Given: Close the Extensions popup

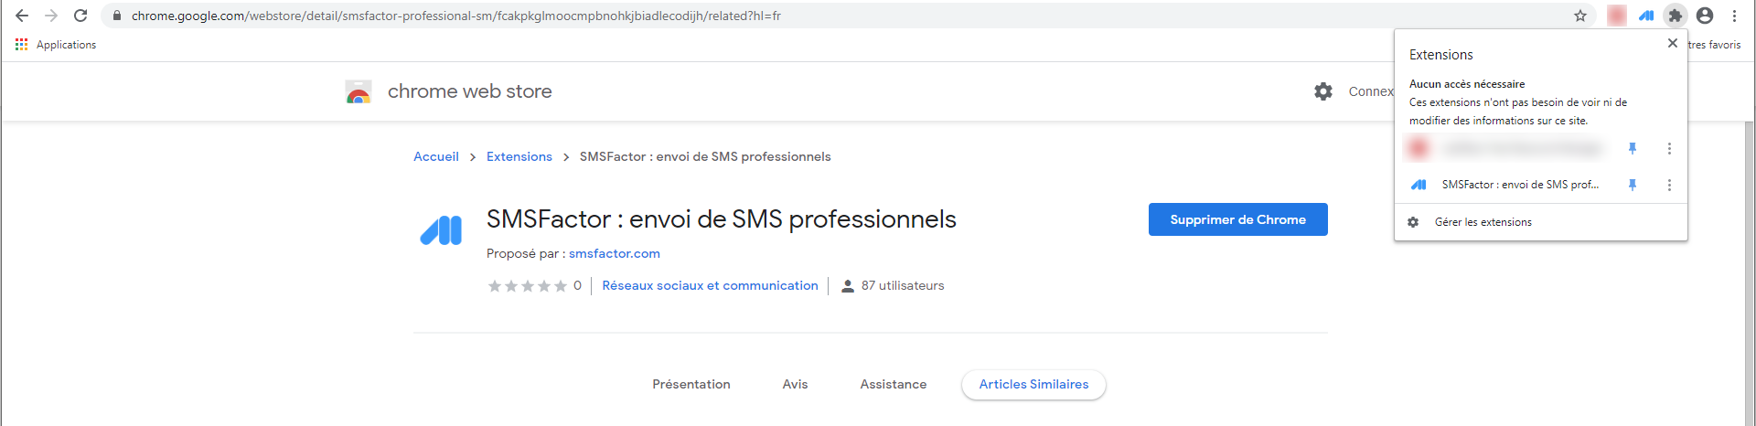Looking at the screenshot, I should pyautogui.click(x=1673, y=43).
